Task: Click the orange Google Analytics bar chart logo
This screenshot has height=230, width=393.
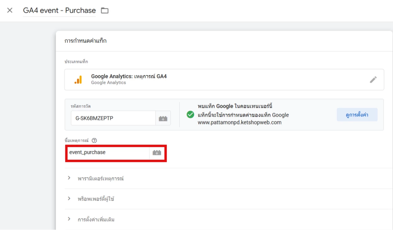Action: coord(78,80)
